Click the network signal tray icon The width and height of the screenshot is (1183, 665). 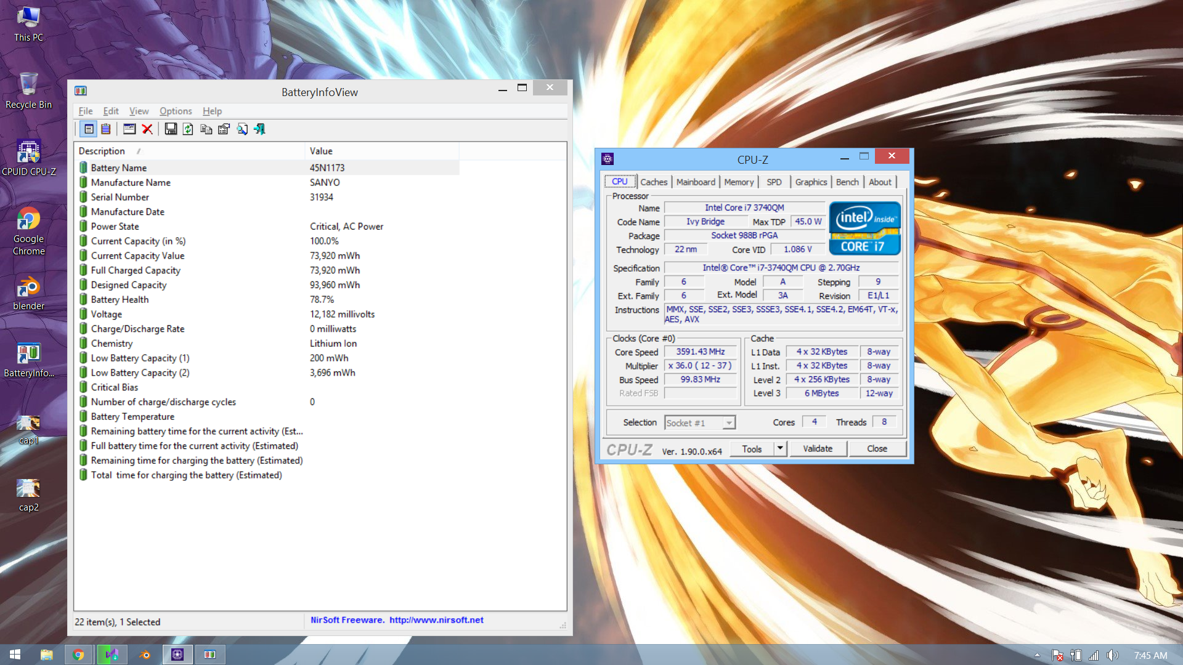click(x=1094, y=655)
